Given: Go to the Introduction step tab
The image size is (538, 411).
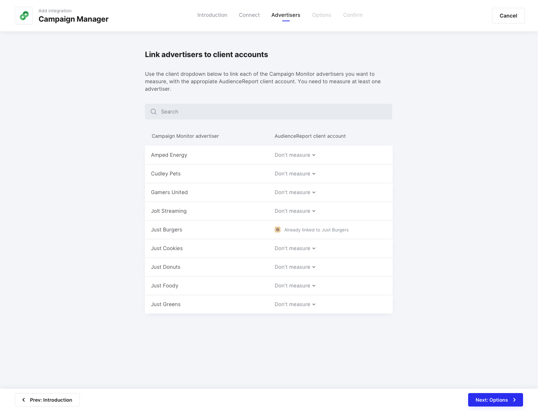Looking at the screenshot, I should (212, 15).
